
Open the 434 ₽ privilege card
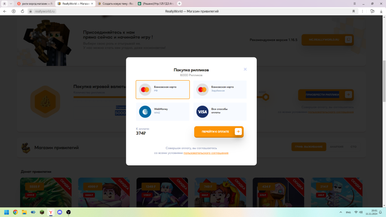point(278,192)
